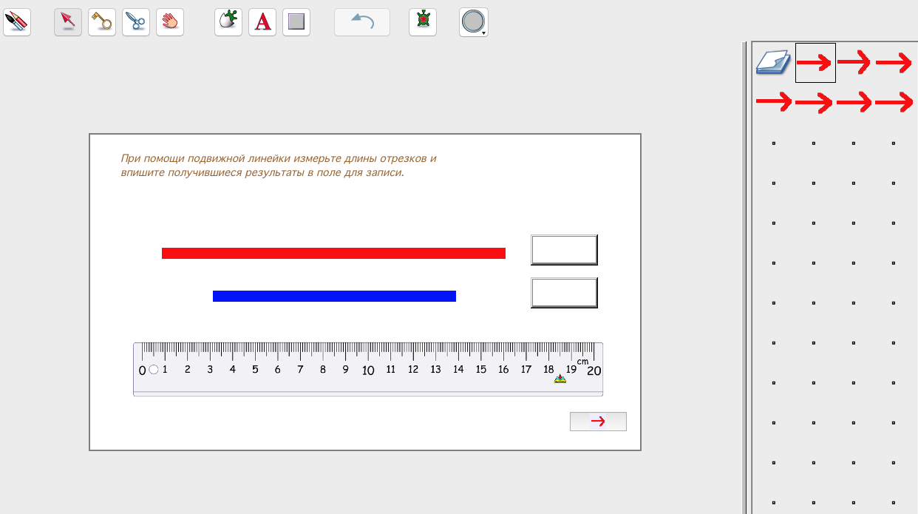918x514 pixels.
Task: Undo the last action
Action: [x=362, y=22]
